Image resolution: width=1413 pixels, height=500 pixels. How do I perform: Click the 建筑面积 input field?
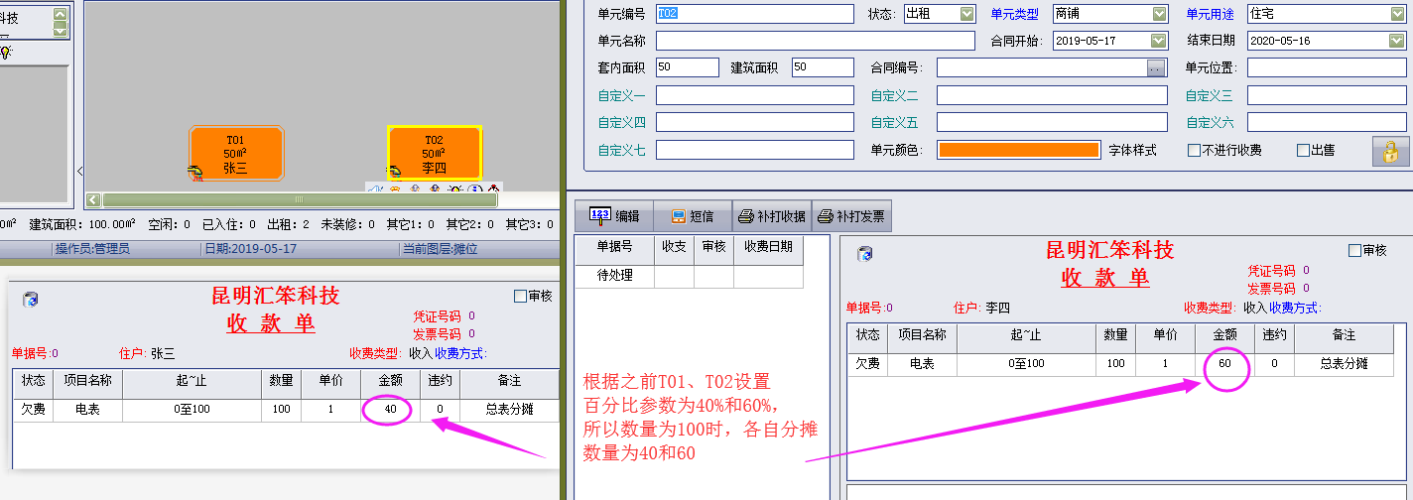point(822,67)
